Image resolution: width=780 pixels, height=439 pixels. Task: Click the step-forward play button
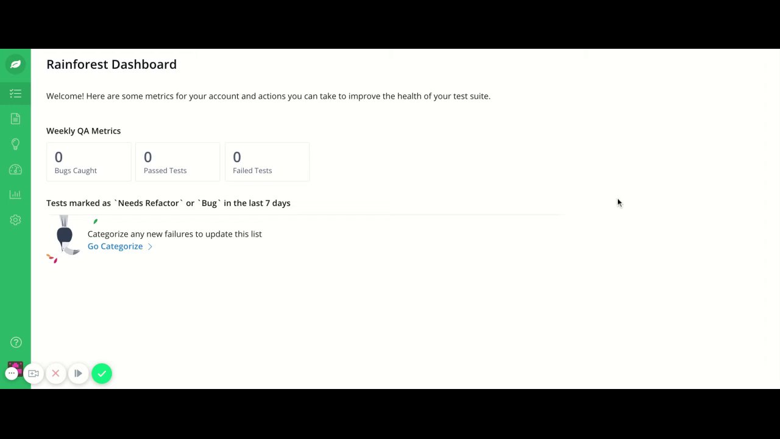(78, 373)
